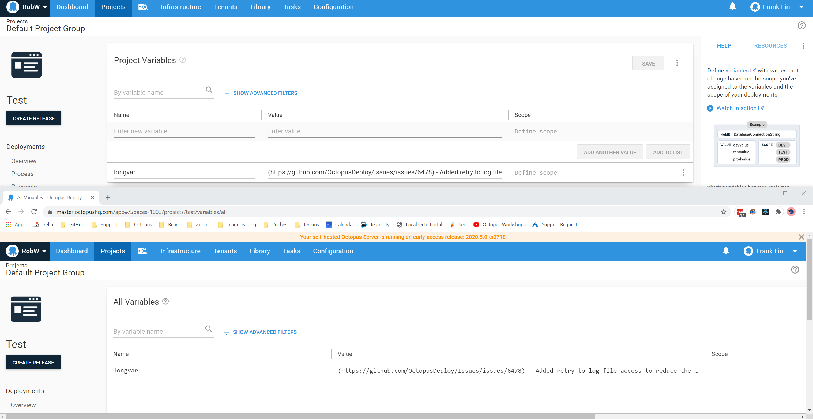Open the Frank Lin account dropdown
This screenshot has width=813, height=419.
pyautogui.click(x=801, y=7)
